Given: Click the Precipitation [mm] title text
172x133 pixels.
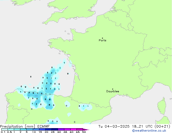Looking at the screenshot, I should (x=17, y=126).
